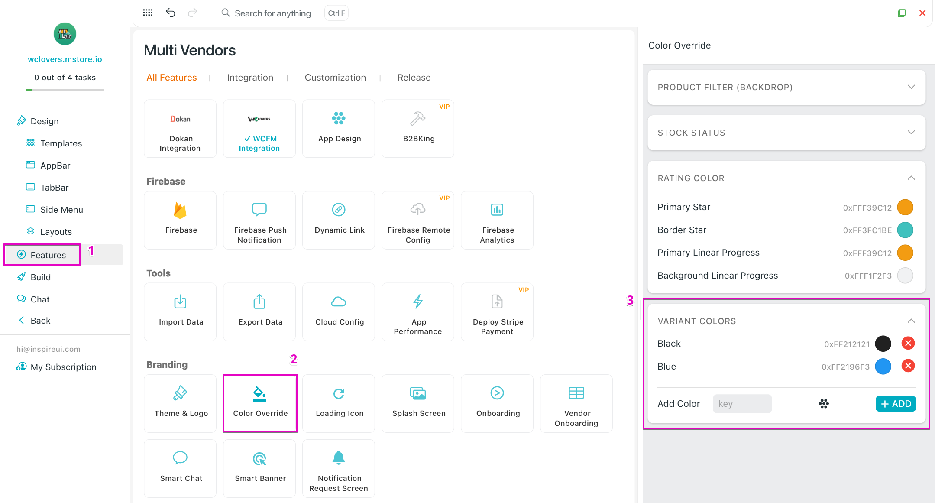Image resolution: width=935 pixels, height=503 pixels.
Task: Open the Firebase feature card
Action: coord(180,220)
